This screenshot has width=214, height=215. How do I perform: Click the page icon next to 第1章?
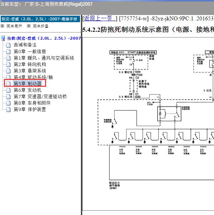(9, 58)
